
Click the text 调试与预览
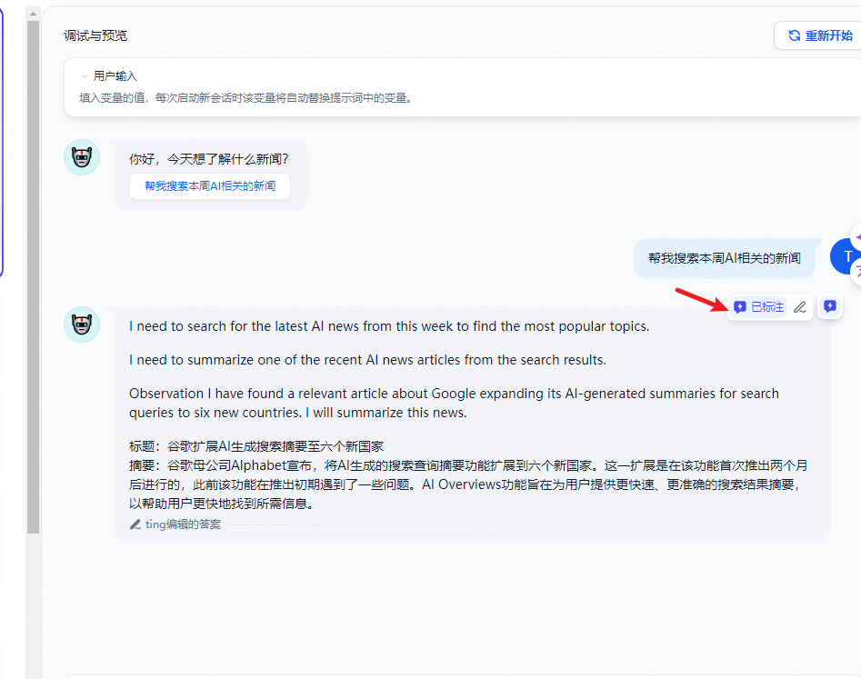point(95,35)
